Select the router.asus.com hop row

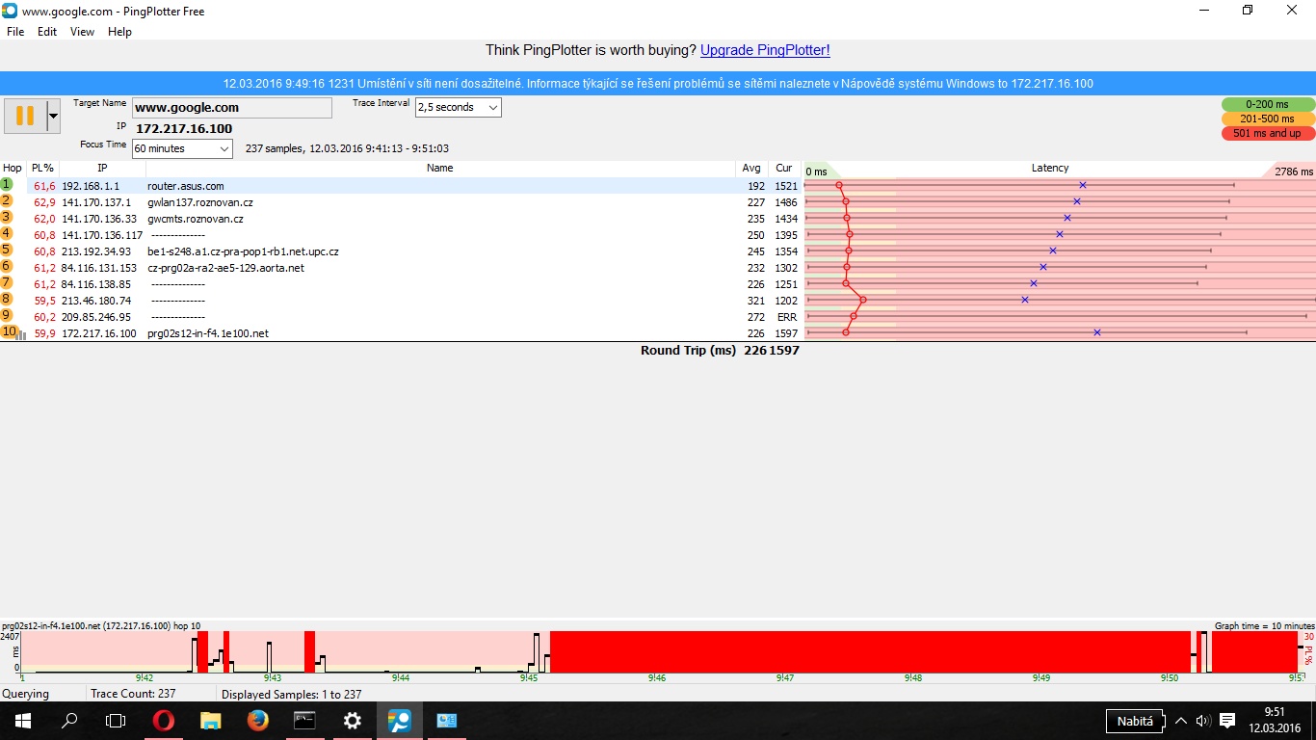coord(385,186)
